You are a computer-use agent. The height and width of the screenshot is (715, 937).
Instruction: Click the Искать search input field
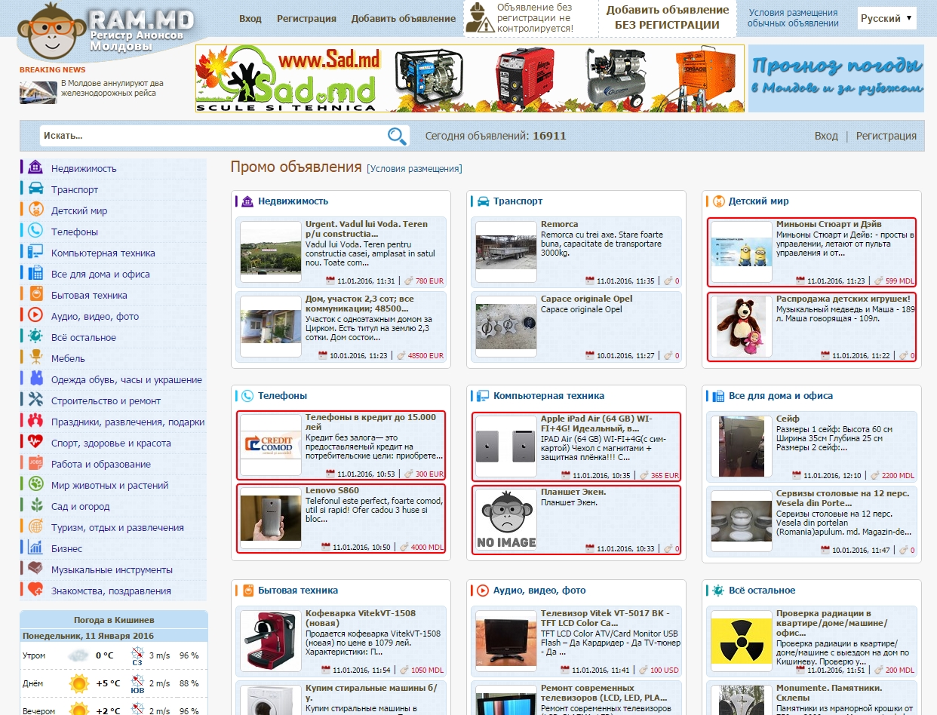(x=211, y=136)
